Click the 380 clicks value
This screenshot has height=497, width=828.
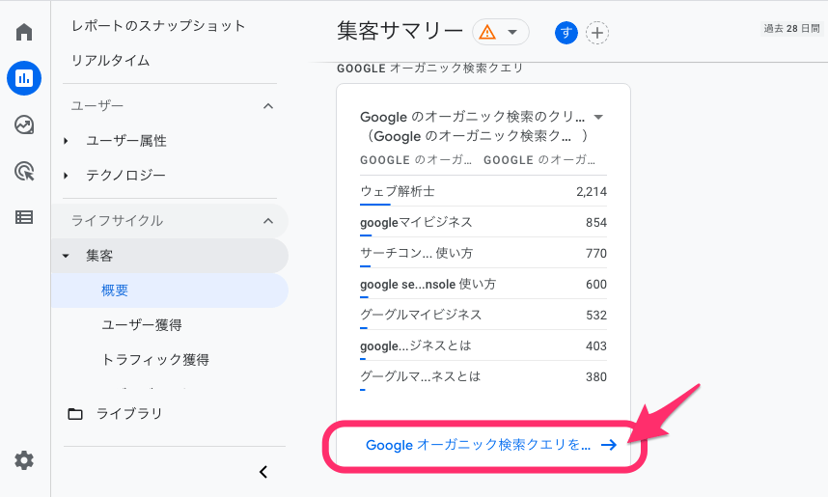tap(596, 377)
